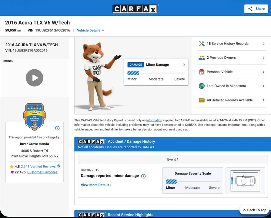Expand the Detailed Records Available chevron
The image size is (271, 218).
263,100
